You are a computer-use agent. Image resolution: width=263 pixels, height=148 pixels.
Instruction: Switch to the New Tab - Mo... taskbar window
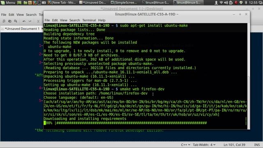click(x=62, y=2)
